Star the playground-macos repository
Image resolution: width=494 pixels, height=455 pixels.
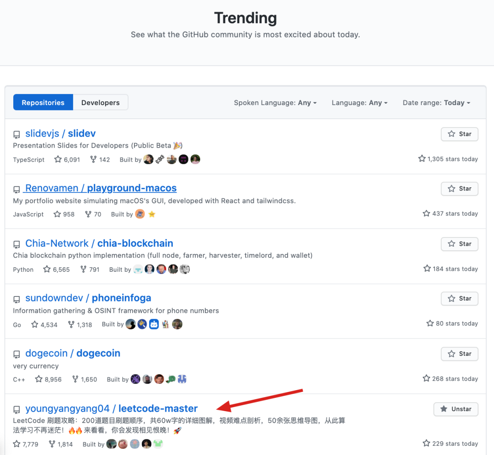459,189
